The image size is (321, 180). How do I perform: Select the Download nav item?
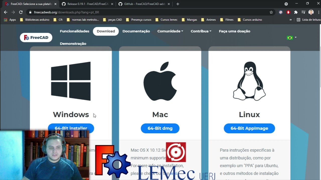tap(106, 31)
